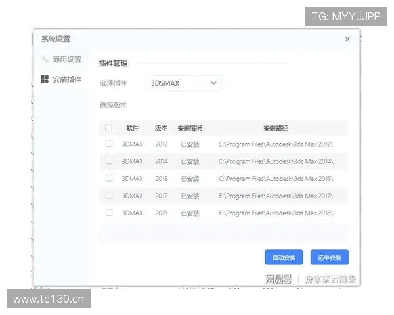The image size is (394, 315).
Task: Check the box for 3DMAX 2014
Action: 109,161
